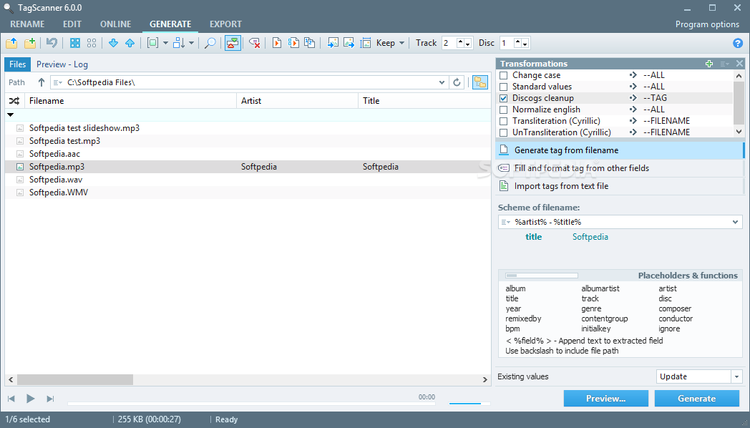Click the two pages play icon
This screenshot has width=750, height=428.
tap(293, 43)
